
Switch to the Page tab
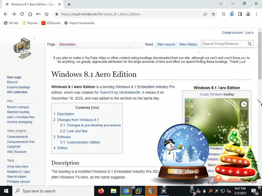51,44
